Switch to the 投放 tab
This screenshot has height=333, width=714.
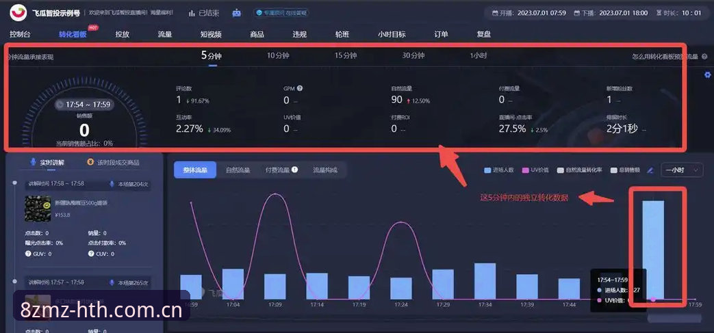123,34
